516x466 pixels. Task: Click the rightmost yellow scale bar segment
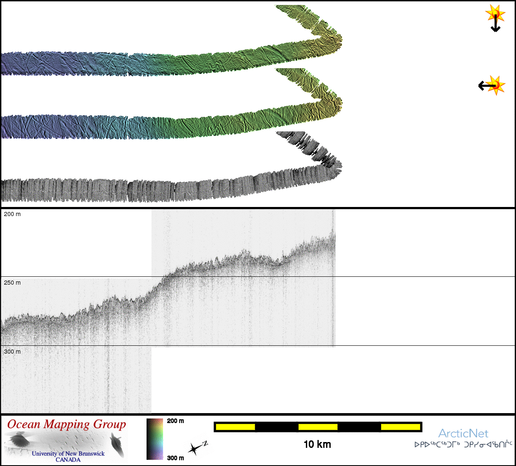400,427
